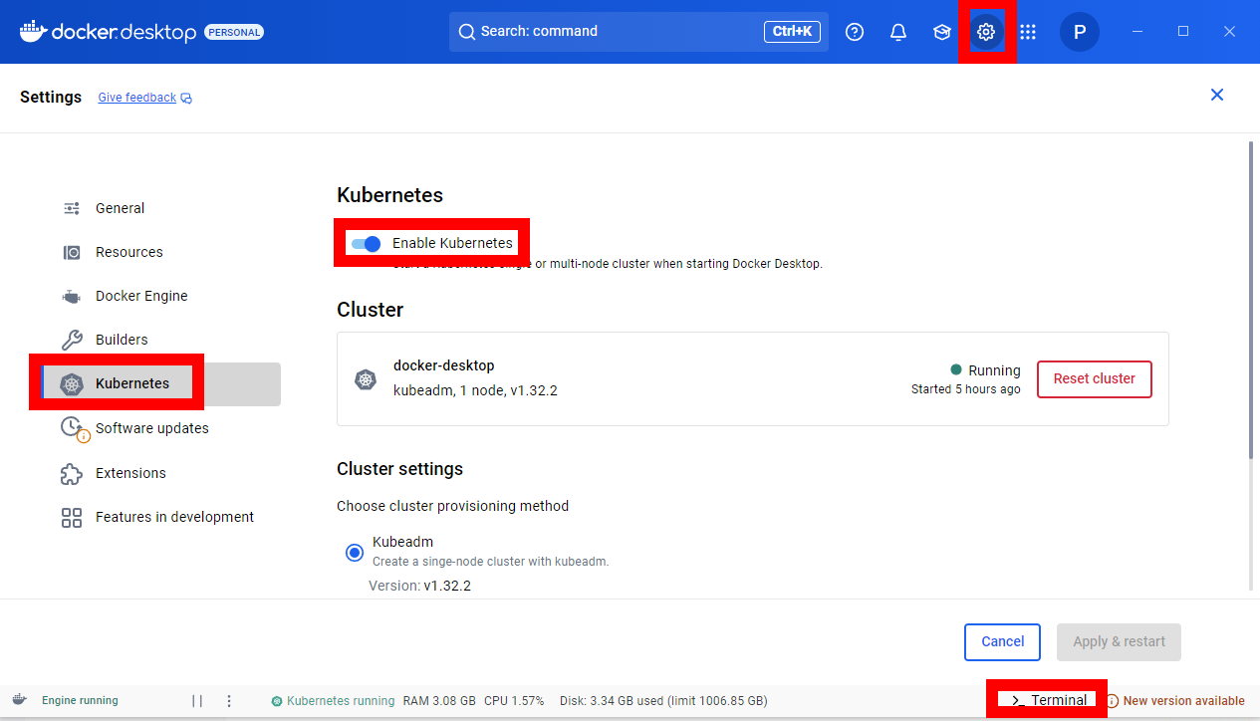Click the Docker Desktop whale logo
Viewport: 1260px width, 721px height.
tap(33, 32)
